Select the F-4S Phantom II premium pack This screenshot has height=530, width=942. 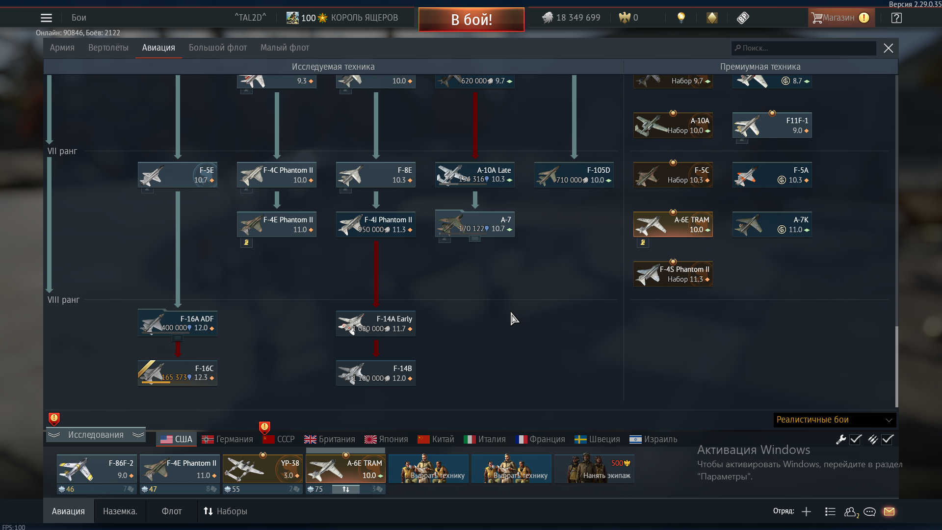[673, 274]
